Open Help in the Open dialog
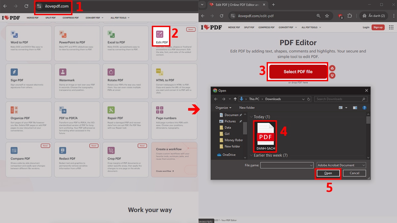The height and width of the screenshot is (223, 397). [364, 108]
